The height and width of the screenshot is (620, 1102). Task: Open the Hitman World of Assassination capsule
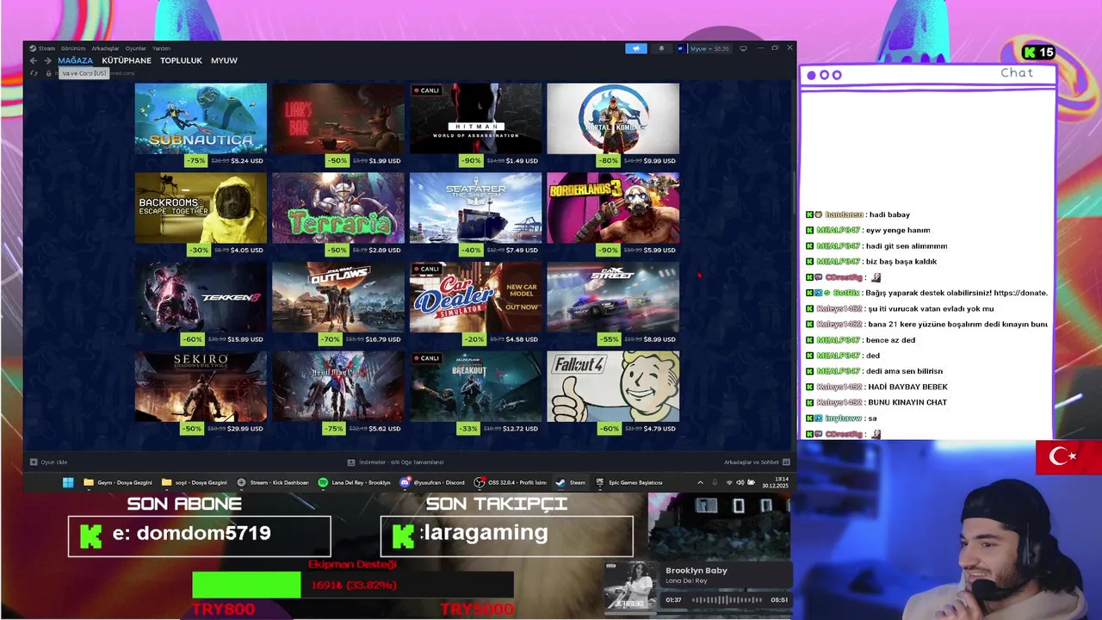(476, 118)
